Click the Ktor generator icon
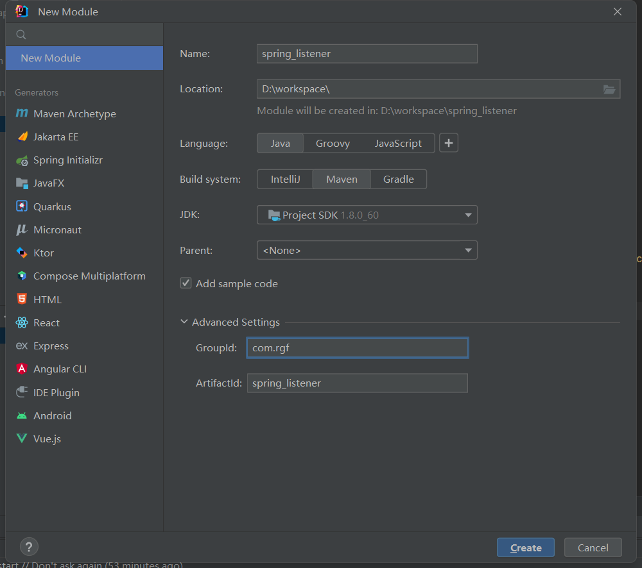Viewport: 642px width, 568px height. click(x=22, y=253)
